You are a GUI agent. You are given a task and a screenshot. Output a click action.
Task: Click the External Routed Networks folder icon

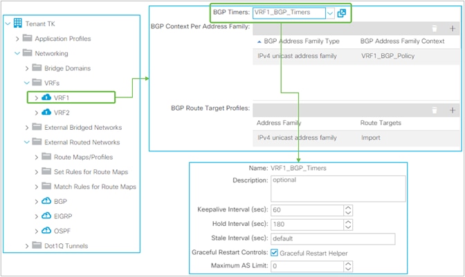(x=37, y=142)
